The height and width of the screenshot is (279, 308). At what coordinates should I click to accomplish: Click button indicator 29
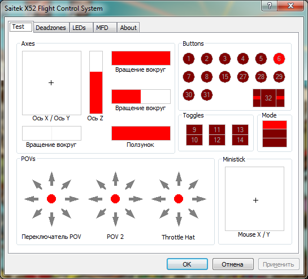coord(279,77)
